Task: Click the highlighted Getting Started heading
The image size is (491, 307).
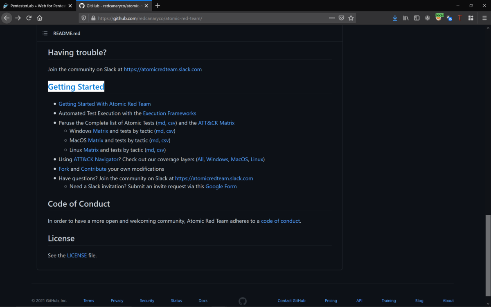Action: coord(76,87)
